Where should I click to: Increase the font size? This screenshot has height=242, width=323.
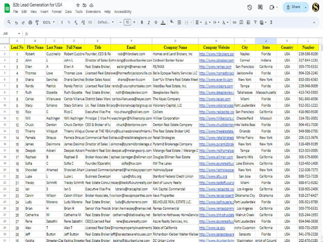(x=134, y=22)
